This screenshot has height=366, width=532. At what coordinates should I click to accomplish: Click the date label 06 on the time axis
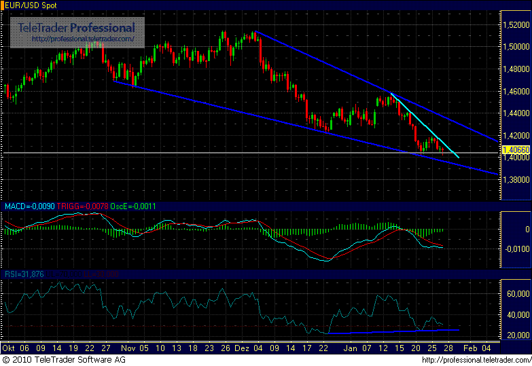tap(24, 348)
